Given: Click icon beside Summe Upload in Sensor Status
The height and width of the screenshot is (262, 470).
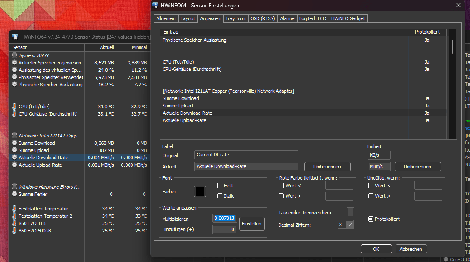Looking at the screenshot, I should pyautogui.click(x=14, y=150).
